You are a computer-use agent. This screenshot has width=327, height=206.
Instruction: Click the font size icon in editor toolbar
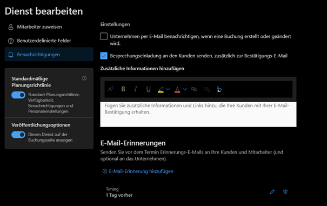click(110, 89)
